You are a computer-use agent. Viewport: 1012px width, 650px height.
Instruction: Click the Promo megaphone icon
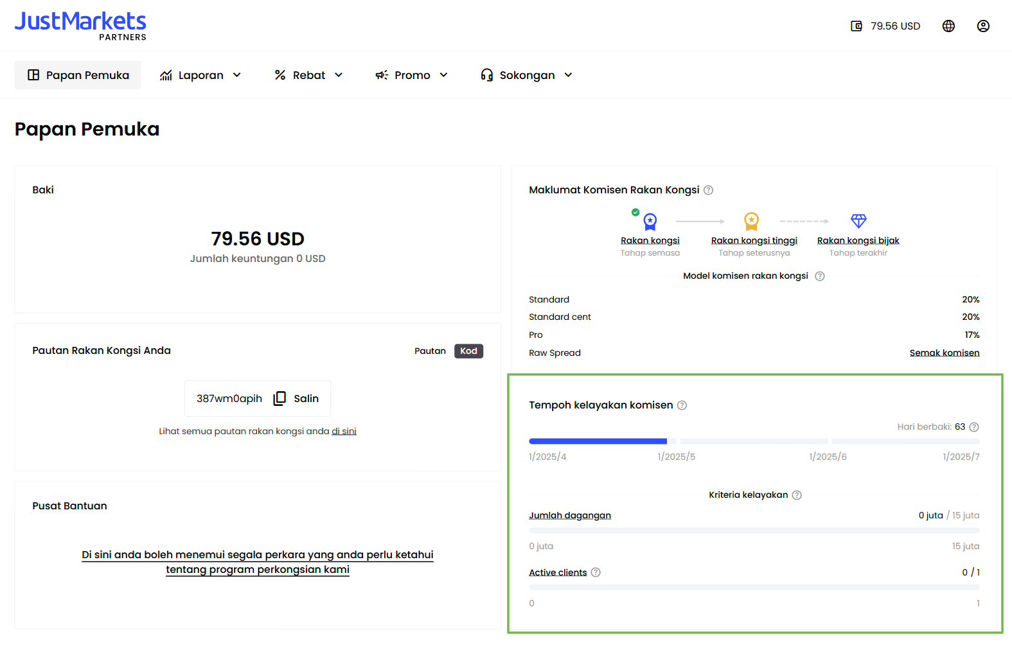tap(382, 75)
